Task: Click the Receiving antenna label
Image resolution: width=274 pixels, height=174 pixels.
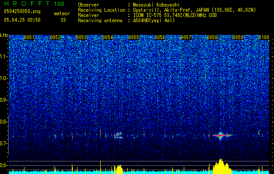Action: (x=100, y=20)
